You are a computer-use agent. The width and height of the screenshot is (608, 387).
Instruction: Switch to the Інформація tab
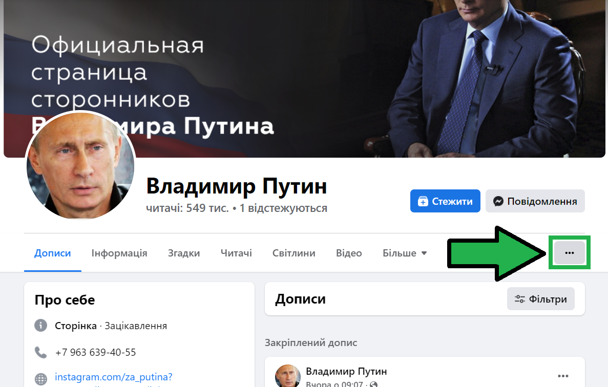coord(119,253)
